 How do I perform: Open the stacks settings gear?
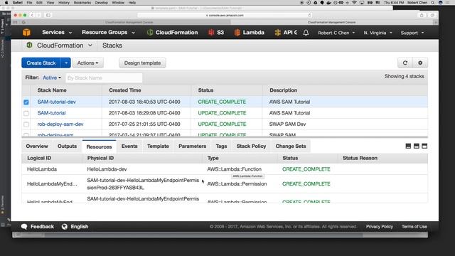pyautogui.click(x=420, y=63)
